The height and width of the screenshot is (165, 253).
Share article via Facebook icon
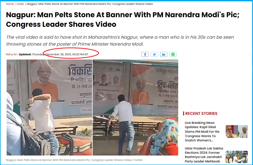(145, 54)
